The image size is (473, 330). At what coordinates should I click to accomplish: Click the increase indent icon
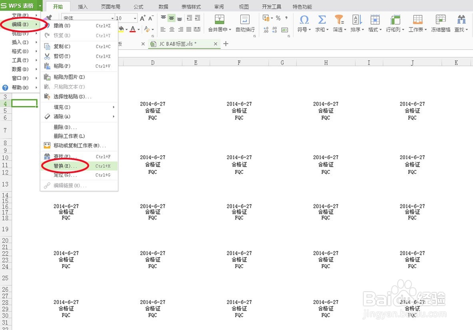click(x=197, y=18)
